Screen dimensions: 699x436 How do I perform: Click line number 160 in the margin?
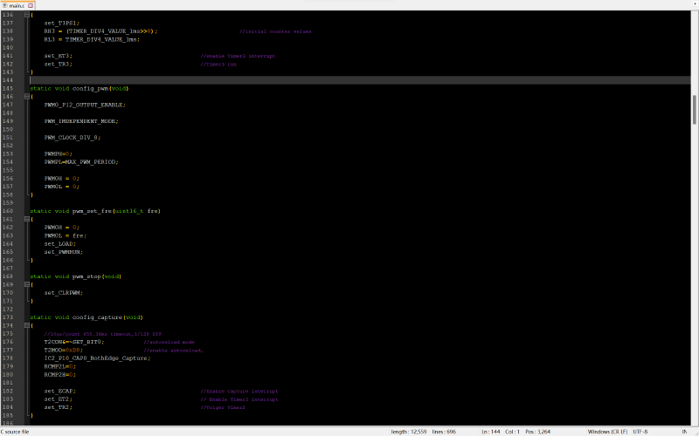8,211
